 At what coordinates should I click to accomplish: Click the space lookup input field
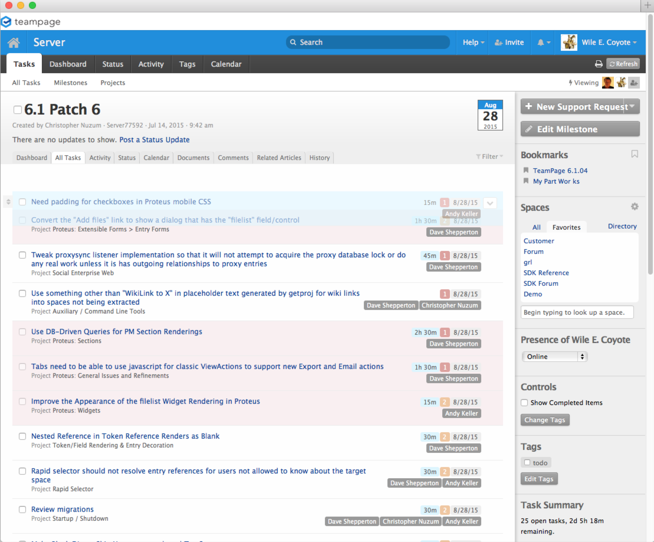coord(577,312)
